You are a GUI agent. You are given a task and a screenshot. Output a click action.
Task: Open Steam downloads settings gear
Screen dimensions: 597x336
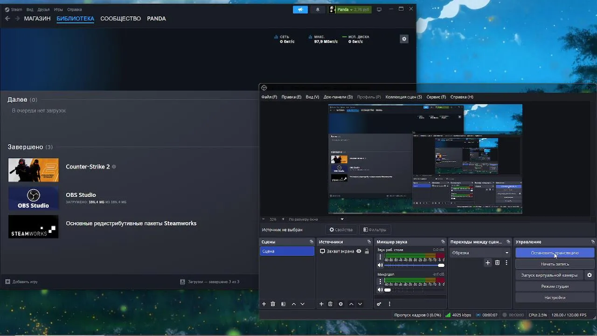404,39
